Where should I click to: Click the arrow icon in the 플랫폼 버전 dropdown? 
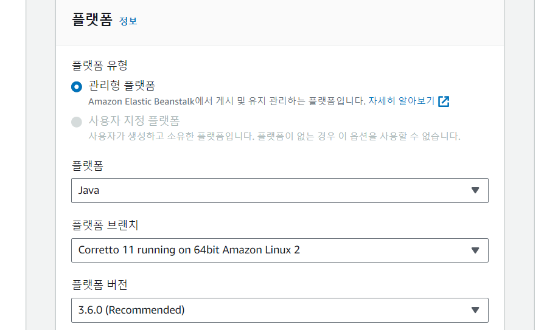(475, 310)
